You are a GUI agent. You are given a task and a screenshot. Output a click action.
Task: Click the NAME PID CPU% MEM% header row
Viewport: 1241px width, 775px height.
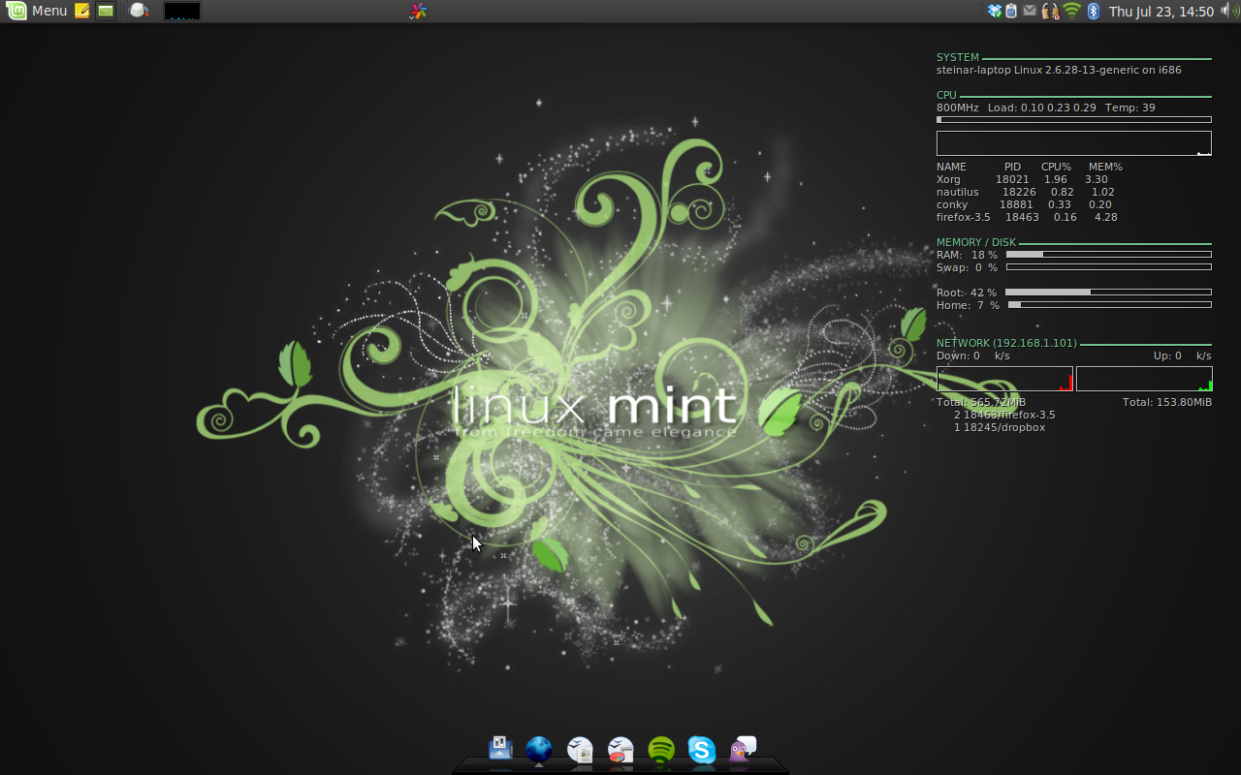tap(1030, 167)
